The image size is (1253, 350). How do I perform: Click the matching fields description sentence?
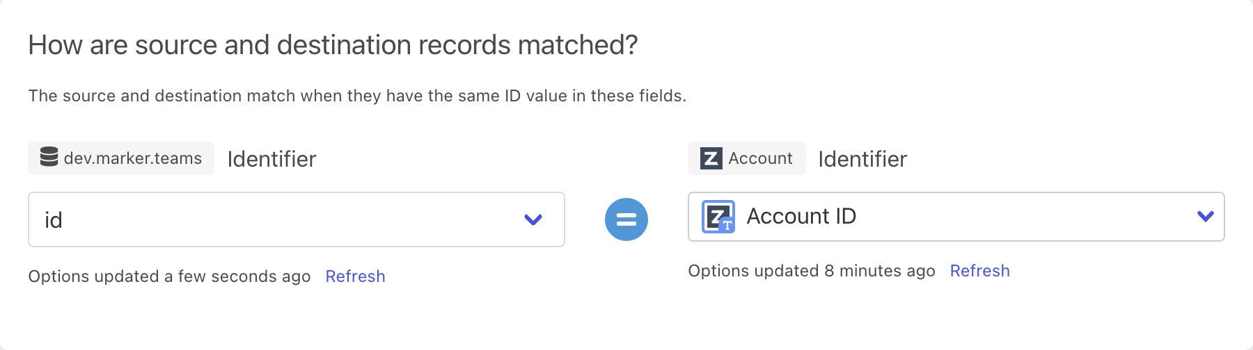(x=357, y=96)
